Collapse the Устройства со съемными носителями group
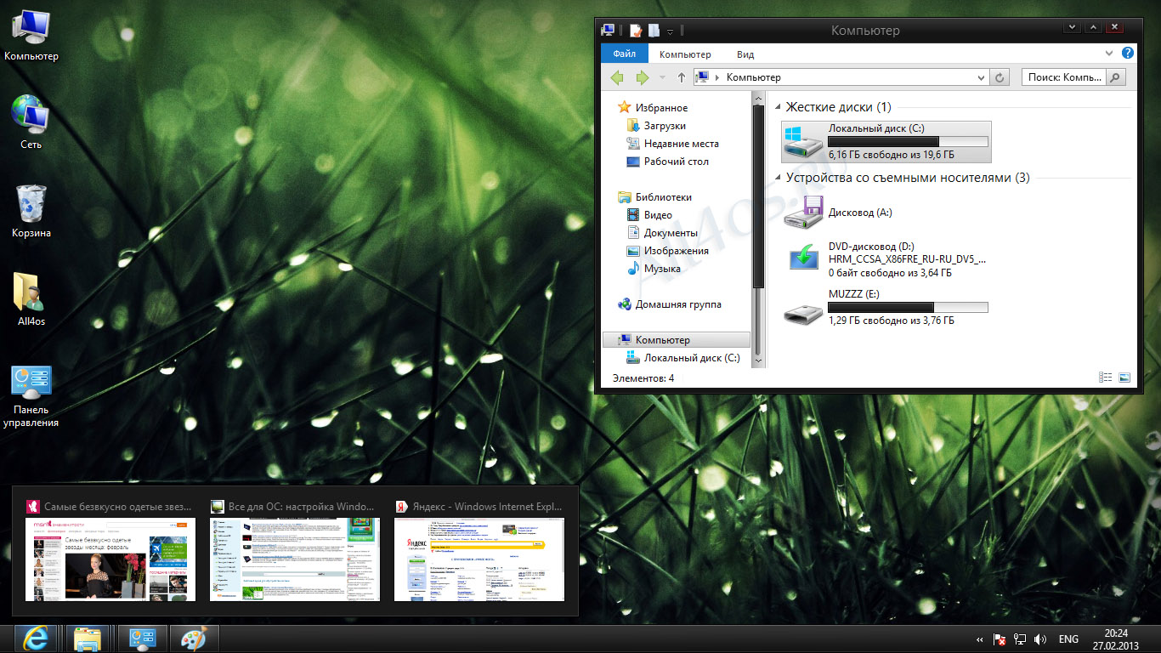Screen dimensions: 1161x653 778,179
